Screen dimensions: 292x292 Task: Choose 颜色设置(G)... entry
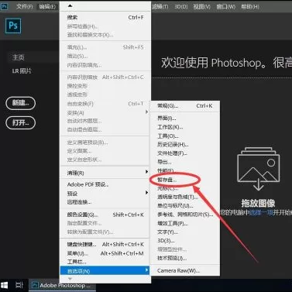click(105, 215)
